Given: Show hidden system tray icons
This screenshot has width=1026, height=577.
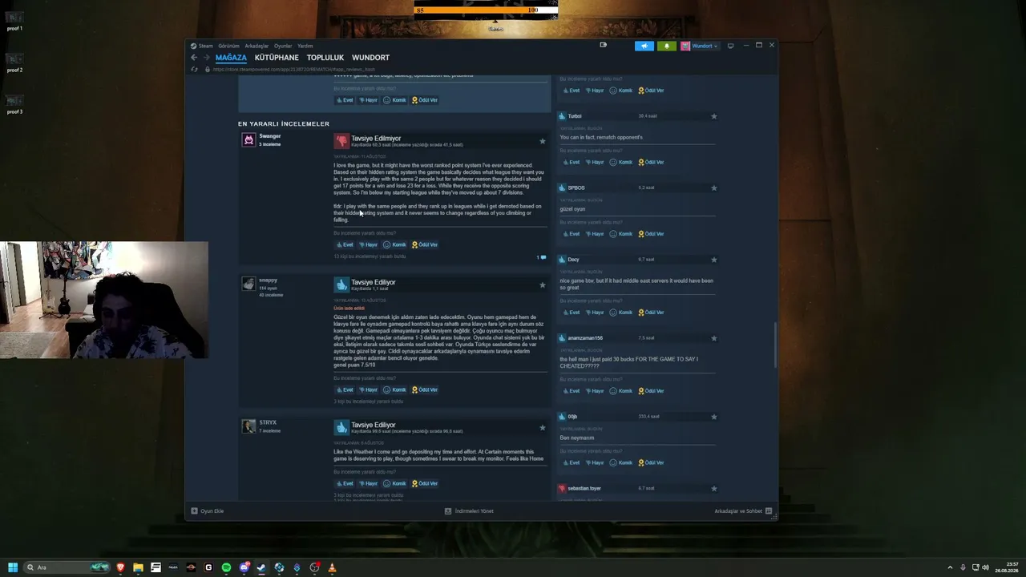Looking at the screenshot, I should (950, 567).
